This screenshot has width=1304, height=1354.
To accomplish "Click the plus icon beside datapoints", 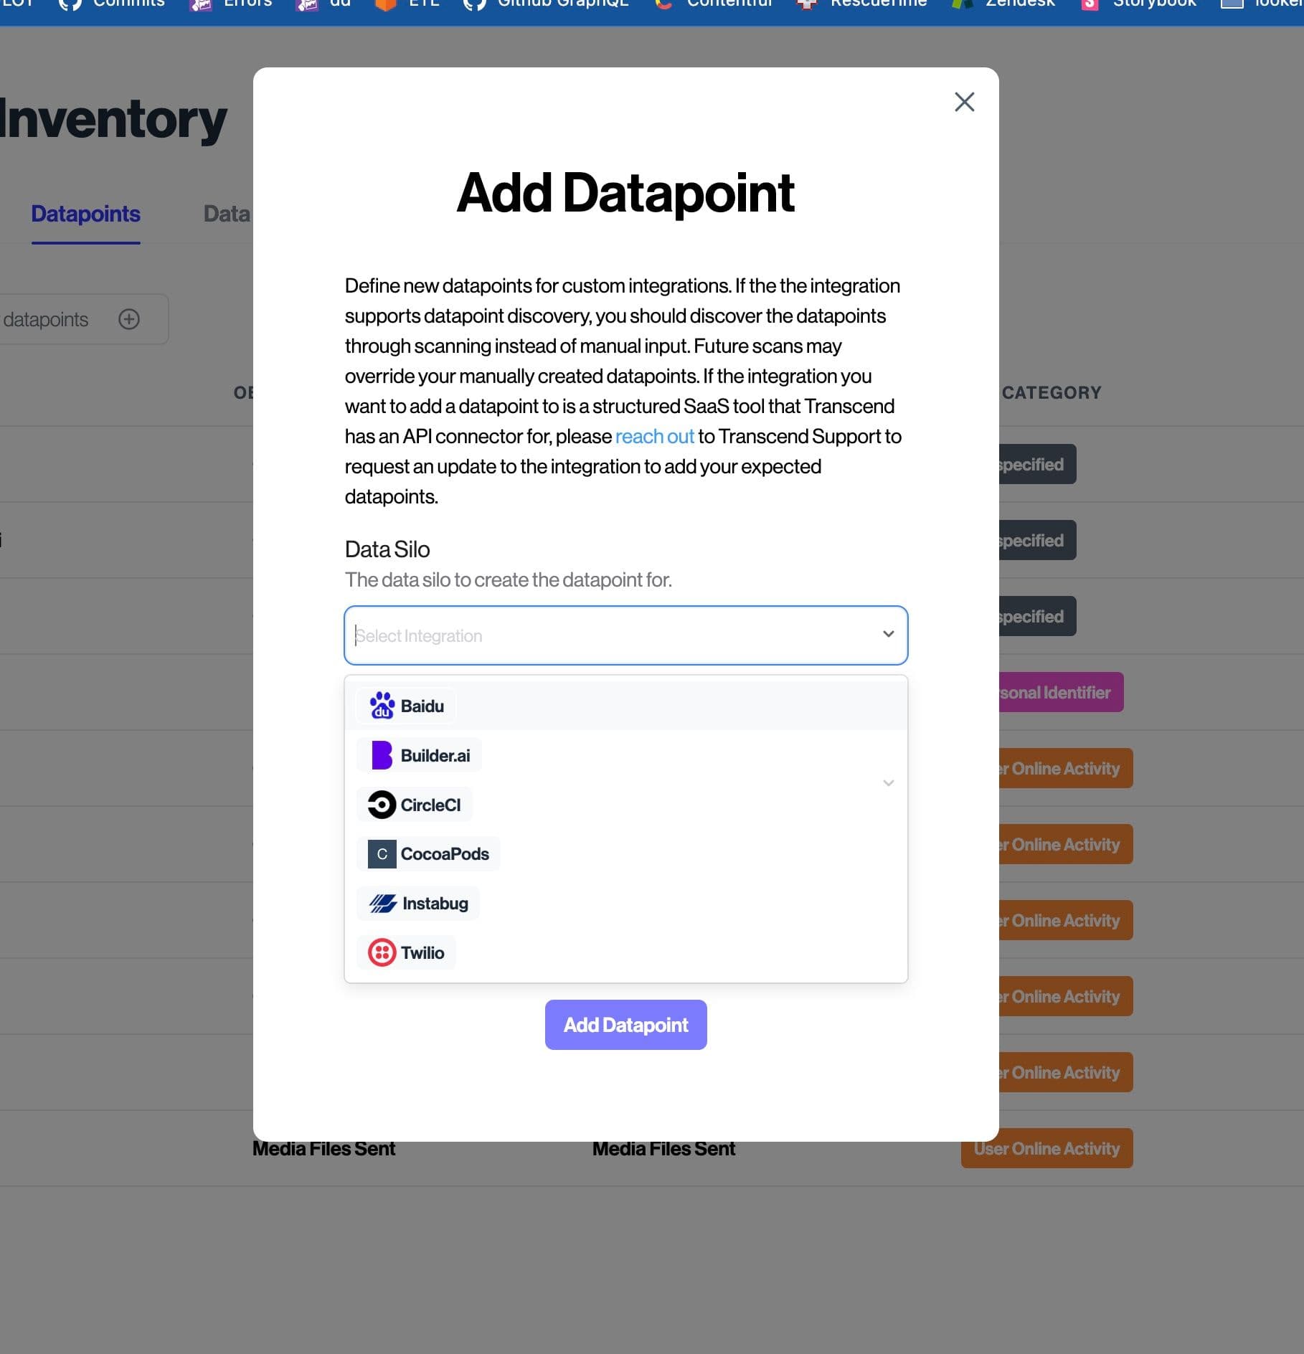I will click(x=129, y=319).
